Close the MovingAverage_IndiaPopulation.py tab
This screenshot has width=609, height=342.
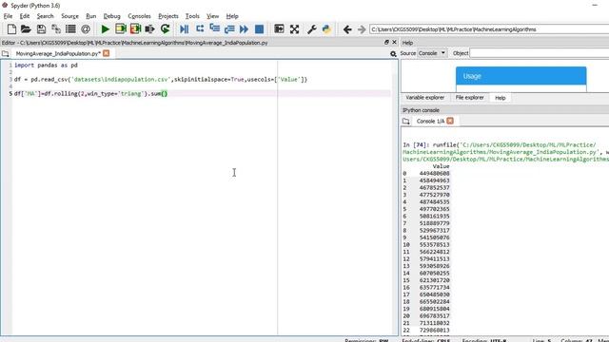coord(106,53)
